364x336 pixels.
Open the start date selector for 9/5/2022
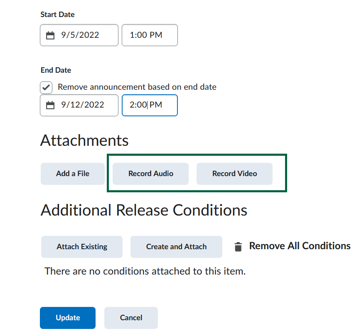(79, 35)
